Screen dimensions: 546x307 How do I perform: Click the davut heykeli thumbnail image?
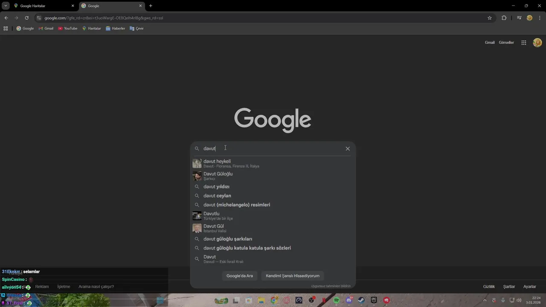click(x=197, y=163)
